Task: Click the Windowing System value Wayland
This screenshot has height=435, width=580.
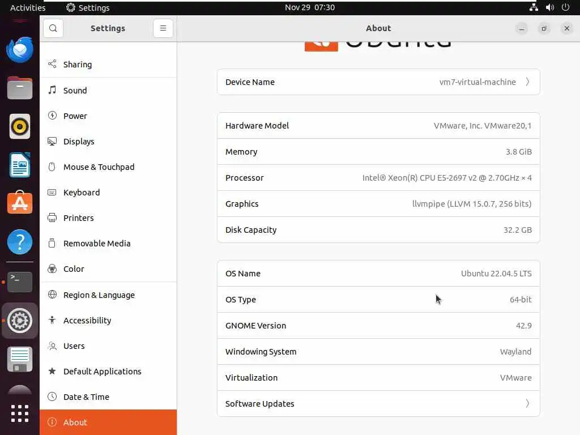Action: [515, 352]
